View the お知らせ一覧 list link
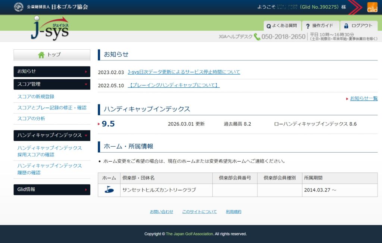This screenshot has width=382, height=243. coord(363,98)
